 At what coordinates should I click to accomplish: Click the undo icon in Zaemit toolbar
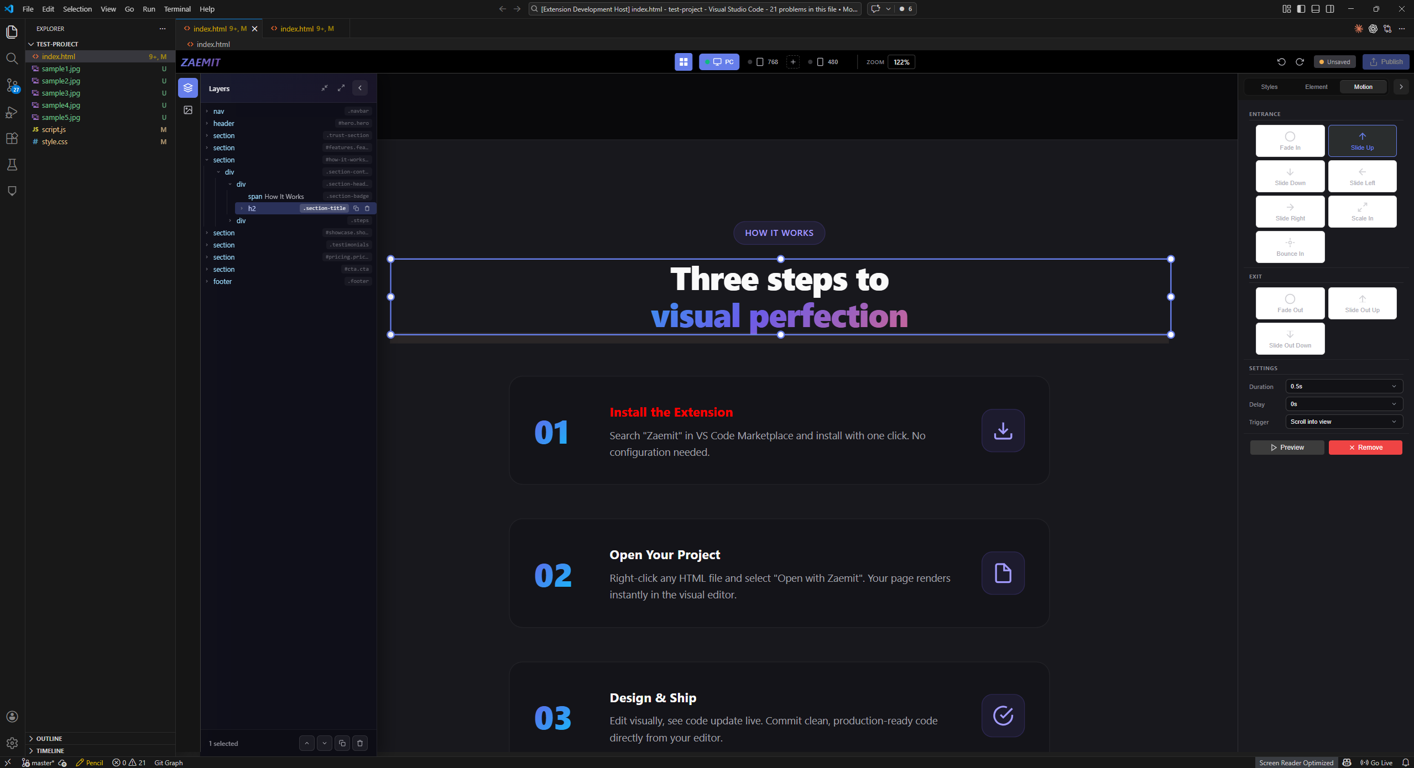click(1281, 62)
